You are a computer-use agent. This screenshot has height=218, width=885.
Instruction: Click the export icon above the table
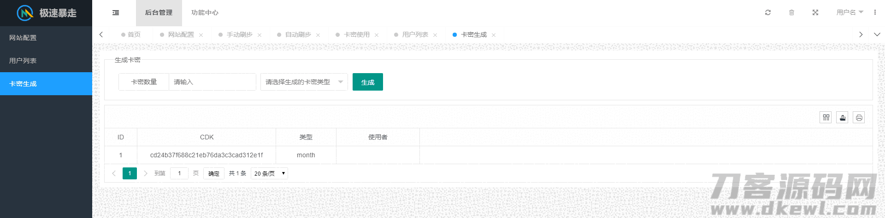point(842,118)
